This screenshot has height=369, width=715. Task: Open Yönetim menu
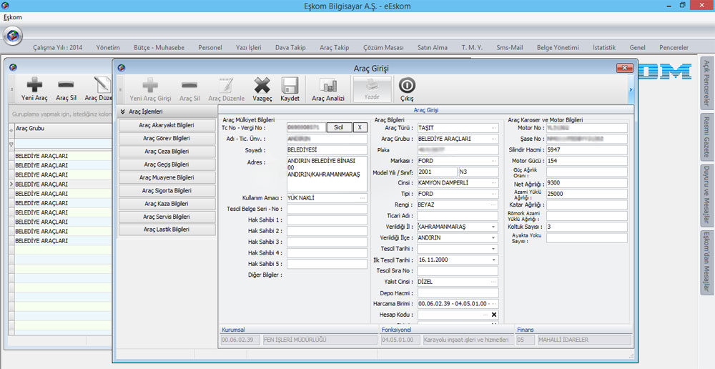pos(108,47)
